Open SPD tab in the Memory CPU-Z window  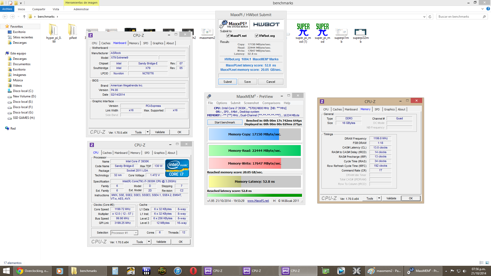tap(377, 109)
